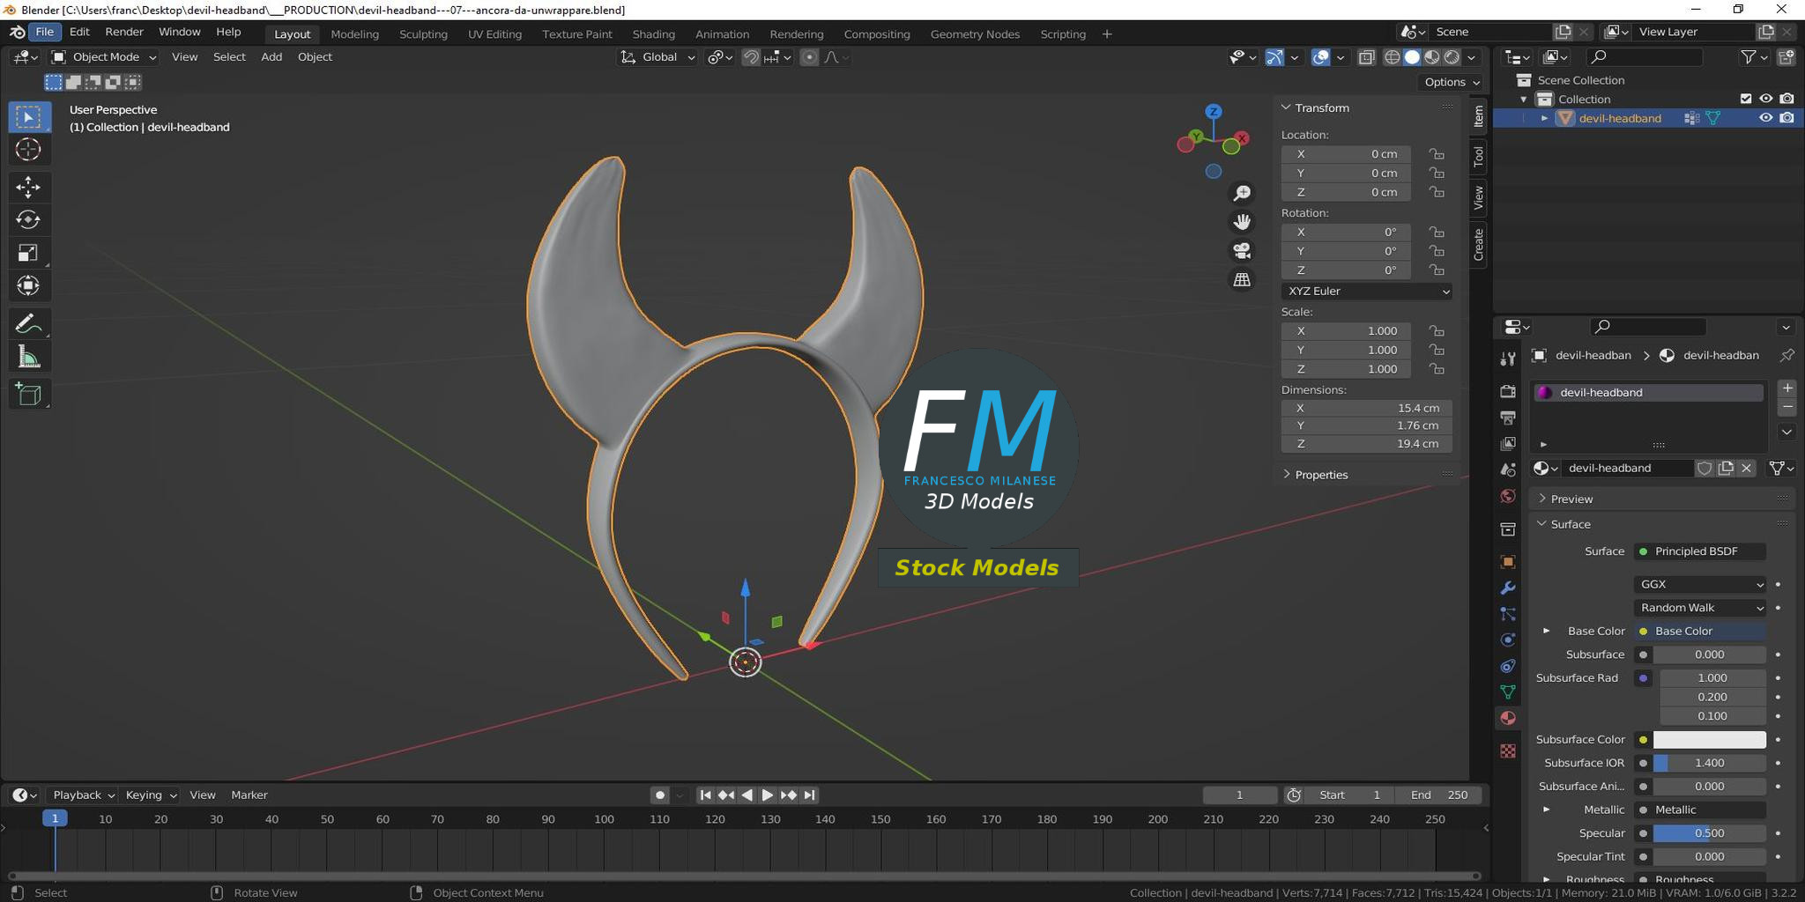Uncheck the Collection exclude checkbox
This screenshot has height=902, width=1805.
click(1745, 99)
